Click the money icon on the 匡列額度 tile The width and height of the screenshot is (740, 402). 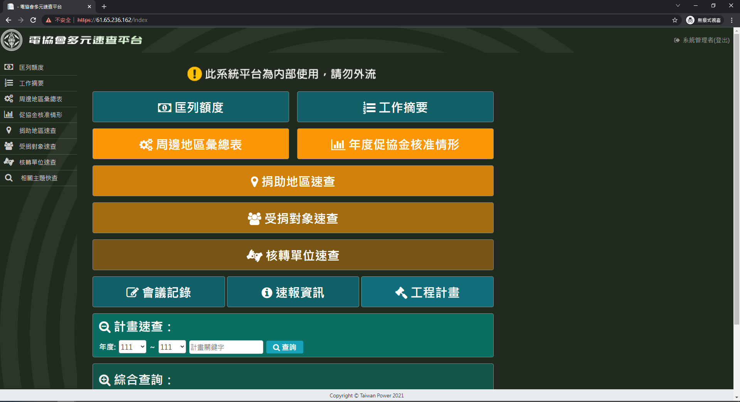(x=165, y=108)
